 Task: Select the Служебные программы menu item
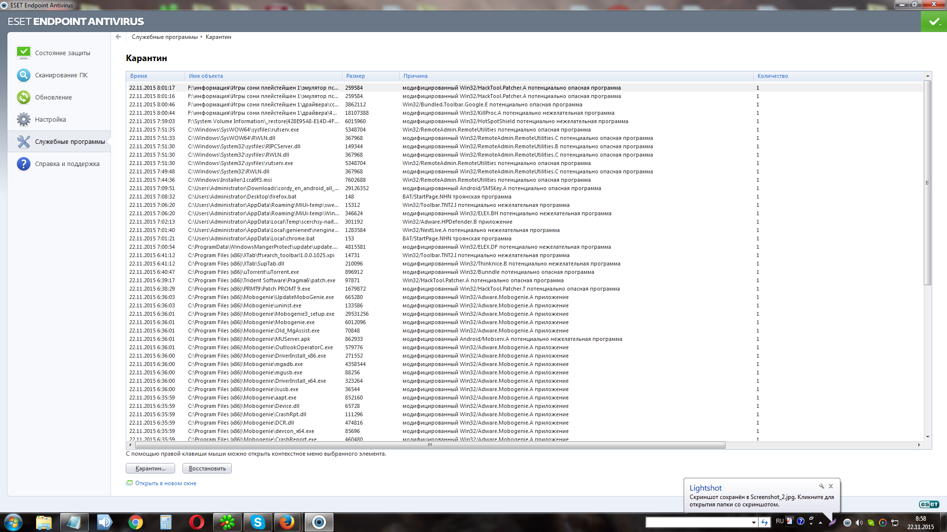70,141
